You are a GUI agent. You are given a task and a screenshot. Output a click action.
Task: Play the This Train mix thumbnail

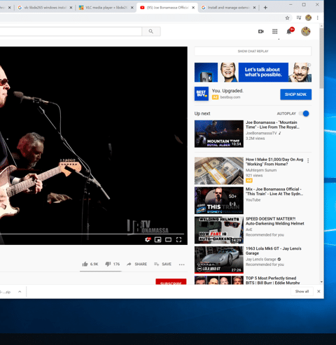point(219,200)
